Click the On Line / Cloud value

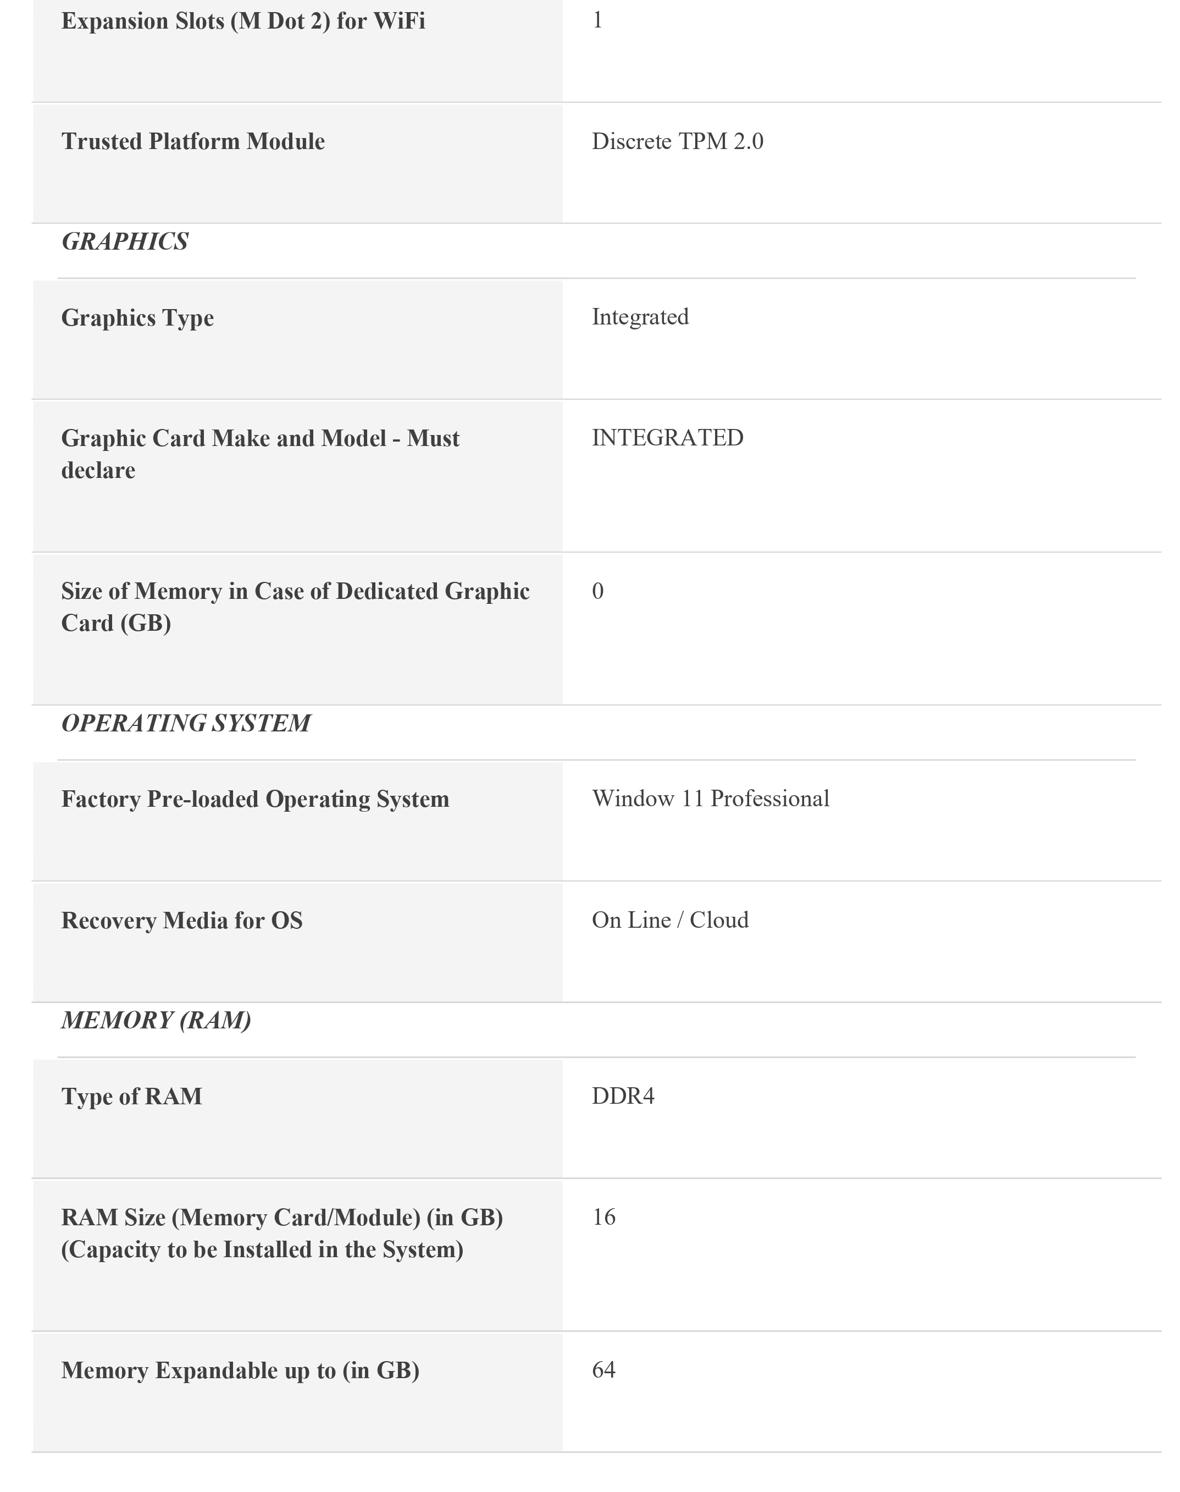[670, 920]
